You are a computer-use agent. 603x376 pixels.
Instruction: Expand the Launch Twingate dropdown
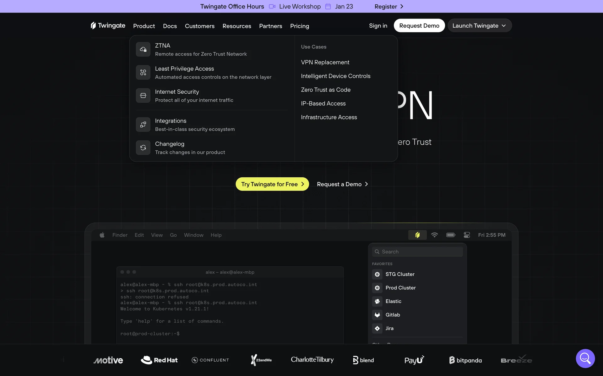(x=479, y=26)
